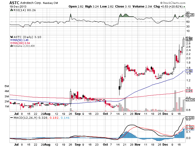The image size is (195, 147).
Task: Click the Low 2.62 value in the header
Action: click(x=107, y=6)
